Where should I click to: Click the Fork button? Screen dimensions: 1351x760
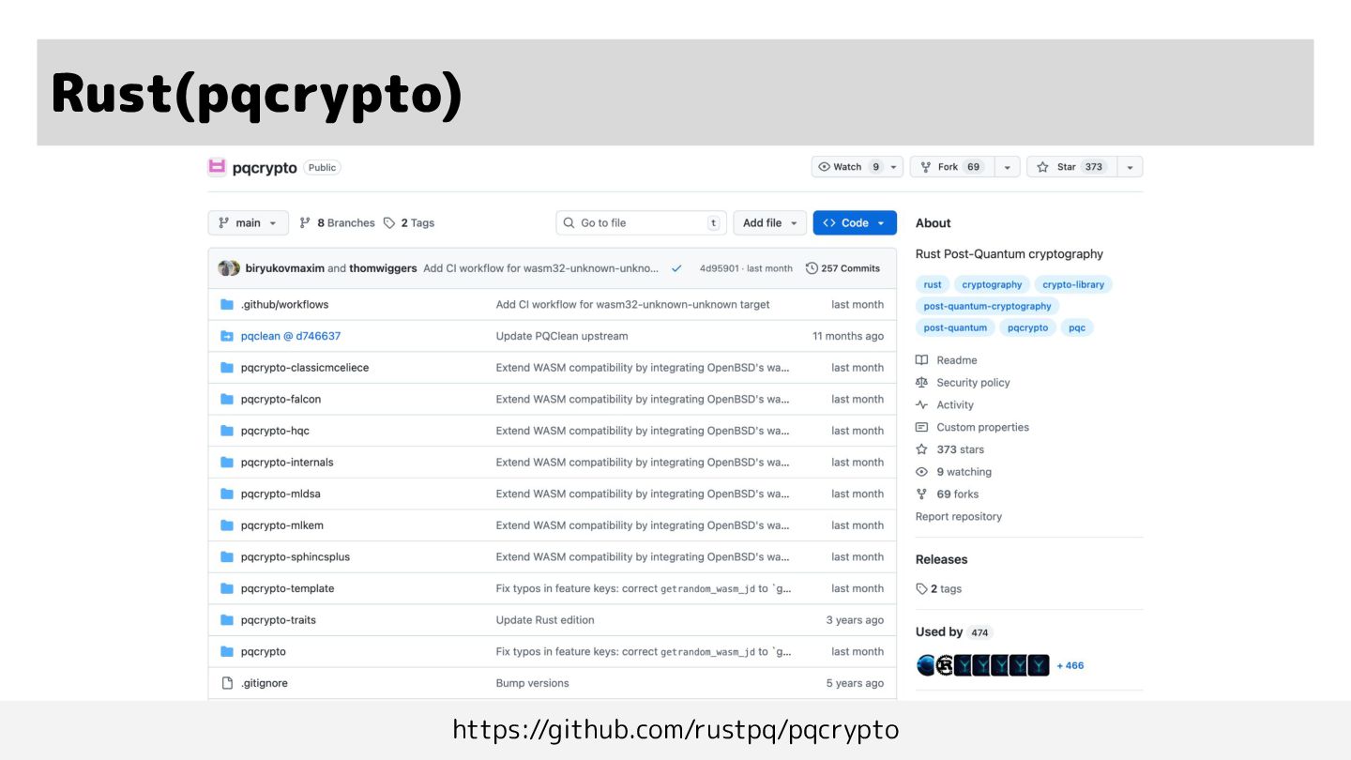coord(952,167)
